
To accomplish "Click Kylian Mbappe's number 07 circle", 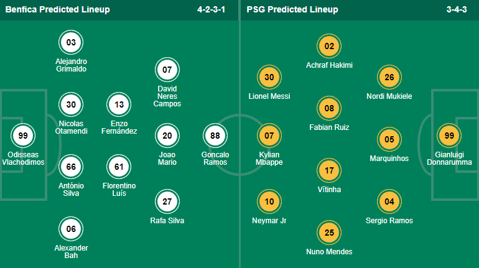I will tap(269, 136).
